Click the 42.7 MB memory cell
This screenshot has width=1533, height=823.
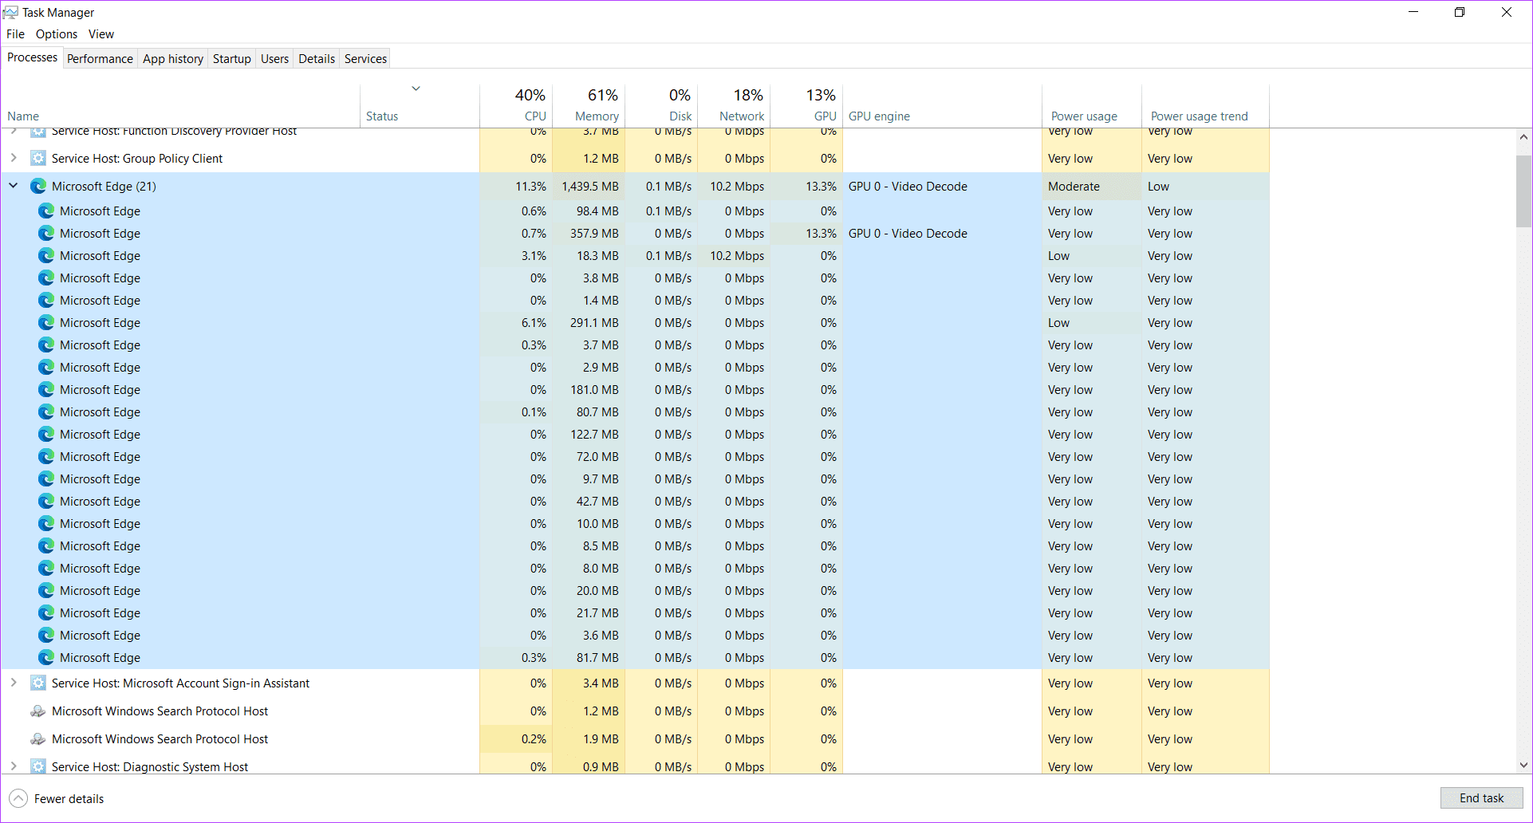(x=589, y=501)
